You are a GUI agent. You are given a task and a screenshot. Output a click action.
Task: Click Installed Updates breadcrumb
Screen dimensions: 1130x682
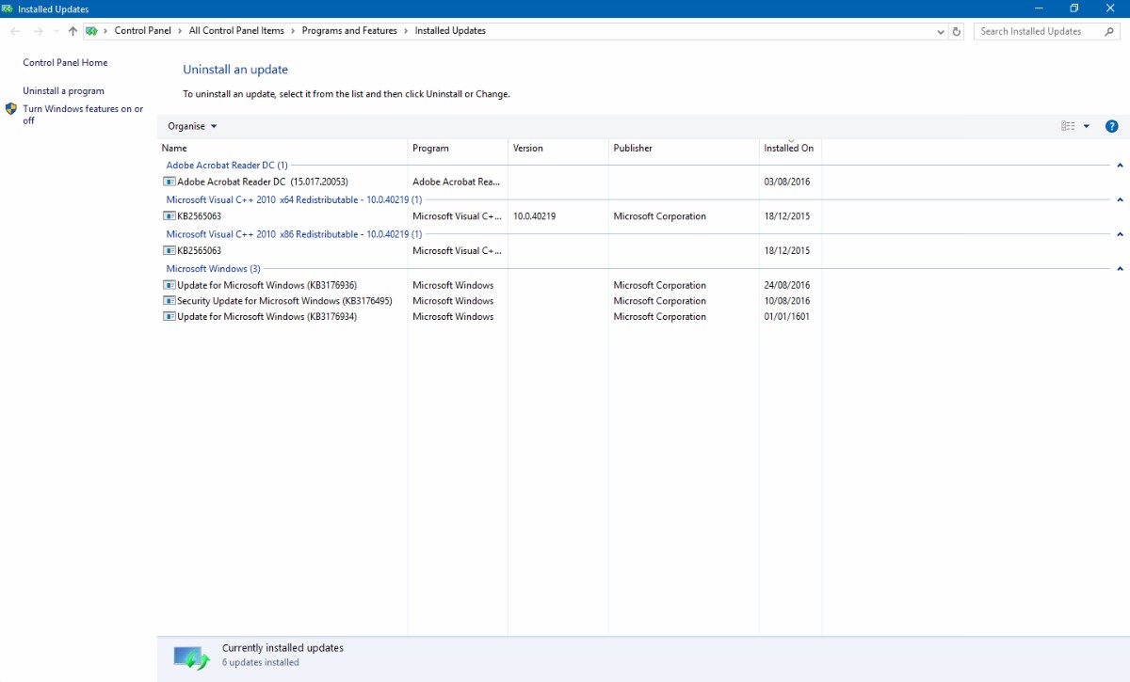pos(450,31)
